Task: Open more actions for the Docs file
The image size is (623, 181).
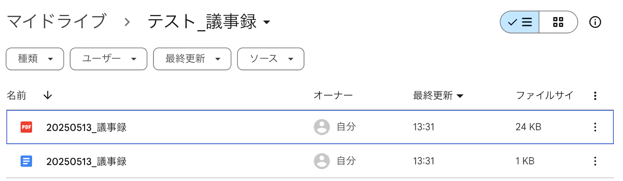Action: (x=595, y=161)
